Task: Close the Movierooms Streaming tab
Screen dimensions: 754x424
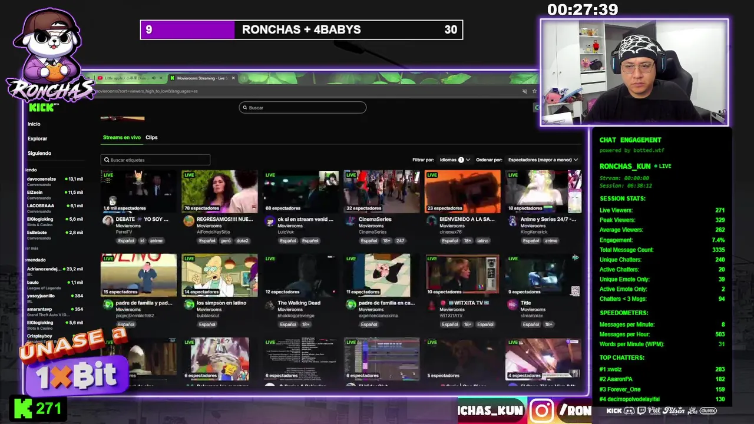Action: 233,78
